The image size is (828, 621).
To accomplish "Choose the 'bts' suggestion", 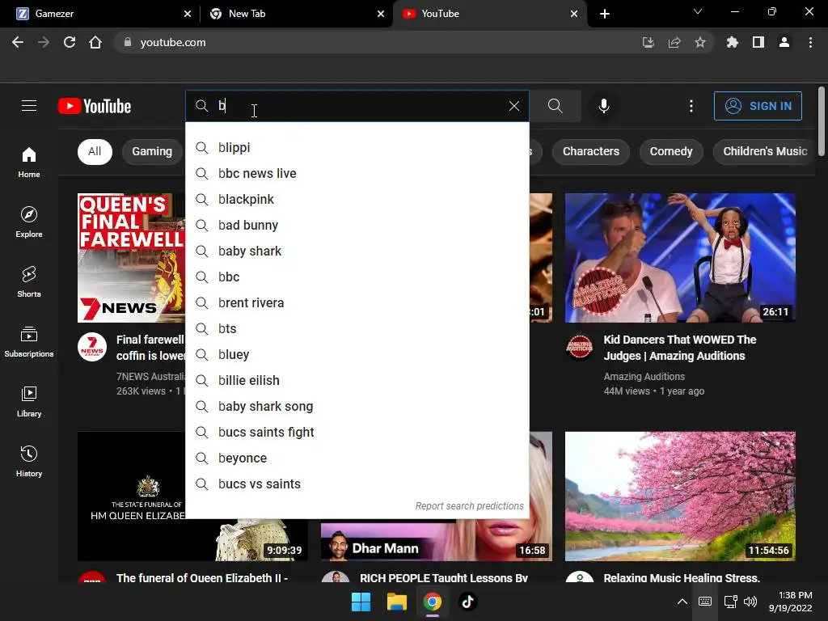I will click(x=357, y=328).
